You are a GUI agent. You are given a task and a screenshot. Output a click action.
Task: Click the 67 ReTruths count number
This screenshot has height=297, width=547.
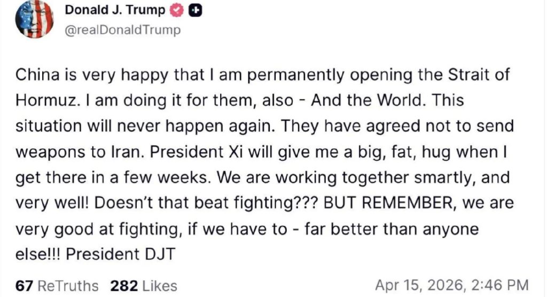click(x=24, y=286)
